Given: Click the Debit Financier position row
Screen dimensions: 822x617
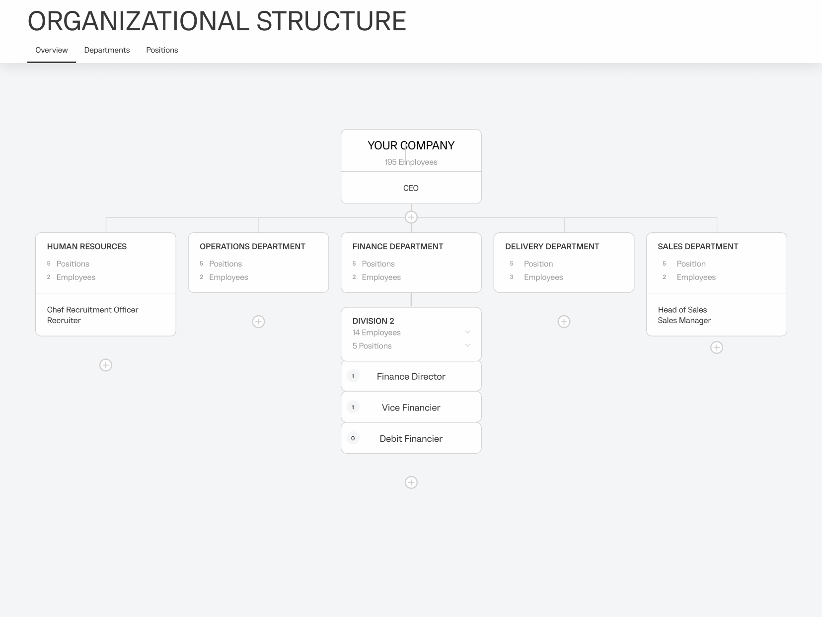Looking at the screenshot, I should point(411,439).
